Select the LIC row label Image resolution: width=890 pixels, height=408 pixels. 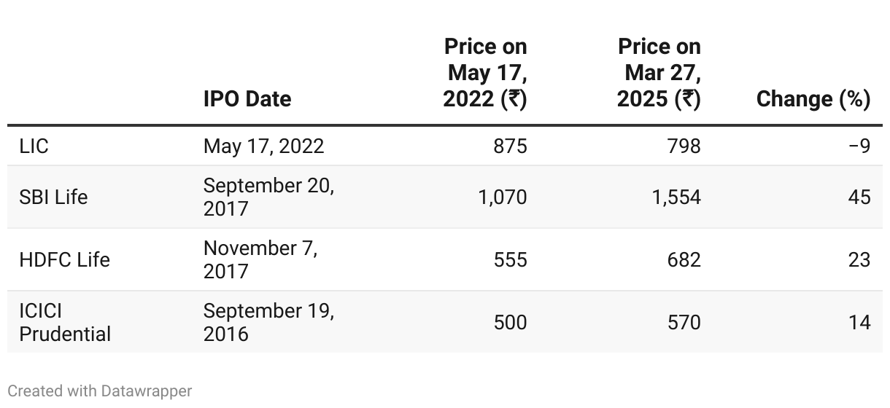tap(34, 146)
